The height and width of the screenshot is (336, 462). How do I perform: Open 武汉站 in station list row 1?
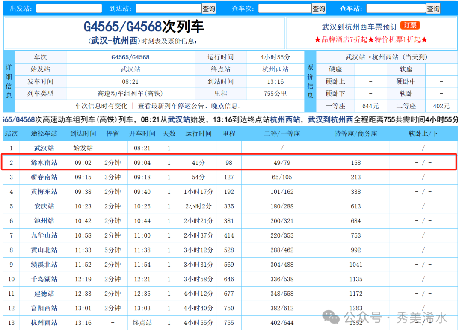pos(44,148)
